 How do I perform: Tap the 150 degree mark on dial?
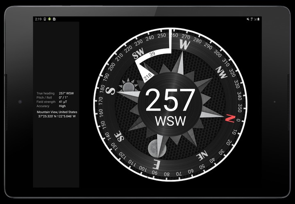tap(102, 125)
